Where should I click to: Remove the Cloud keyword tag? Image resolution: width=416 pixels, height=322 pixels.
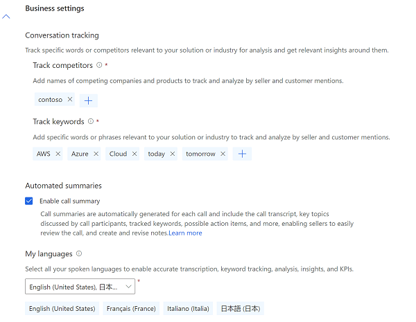(x=135, y=154)
